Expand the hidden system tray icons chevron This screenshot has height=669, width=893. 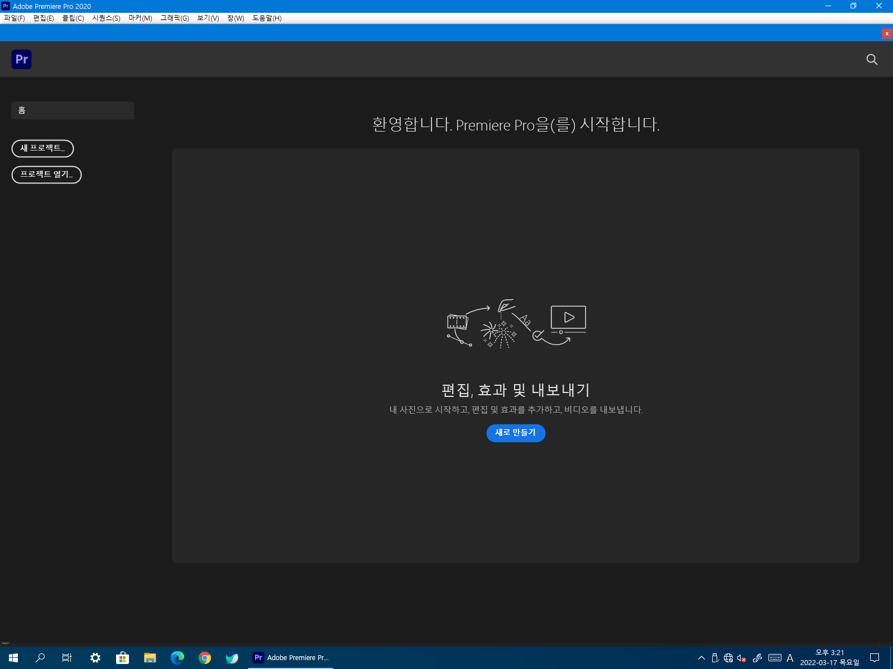pos(702,658)
